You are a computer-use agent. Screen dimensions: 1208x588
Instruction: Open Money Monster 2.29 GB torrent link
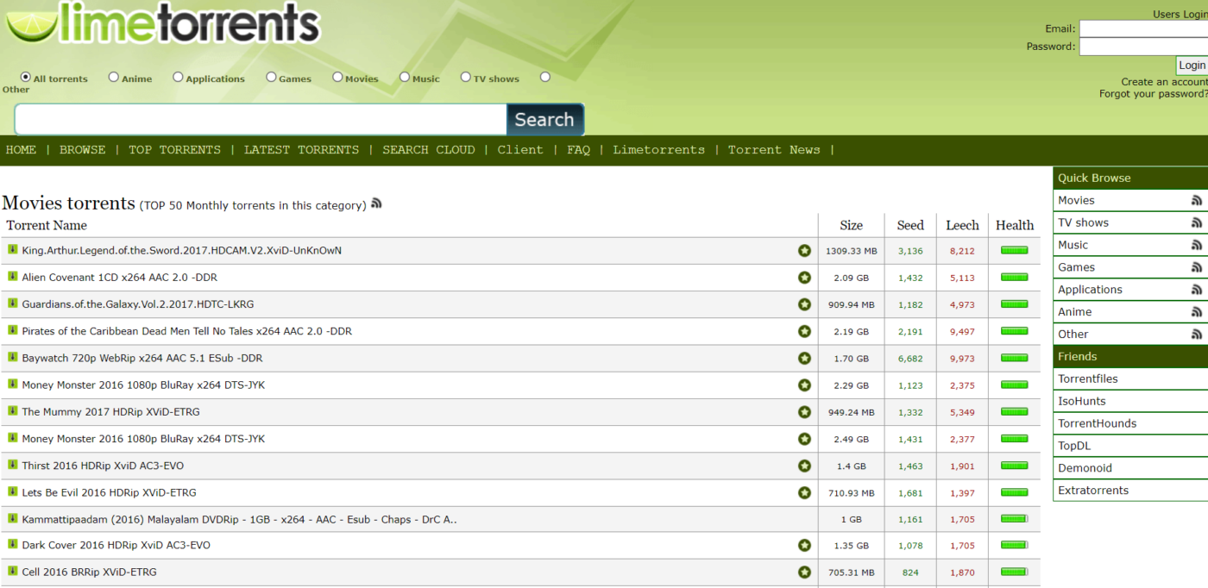point(143,385)
